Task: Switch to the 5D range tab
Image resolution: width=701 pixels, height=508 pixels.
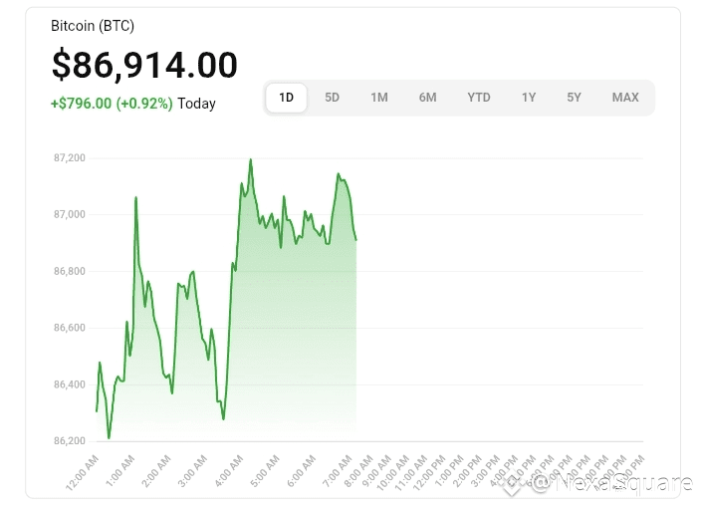Action: coord(333,98)
